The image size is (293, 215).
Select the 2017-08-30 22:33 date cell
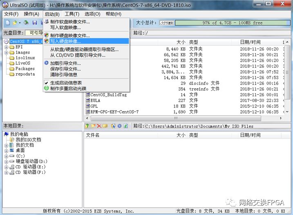[x=259, y=101]
